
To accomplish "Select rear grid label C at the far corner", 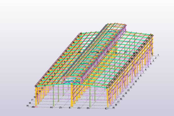I will tap(152, 54).
